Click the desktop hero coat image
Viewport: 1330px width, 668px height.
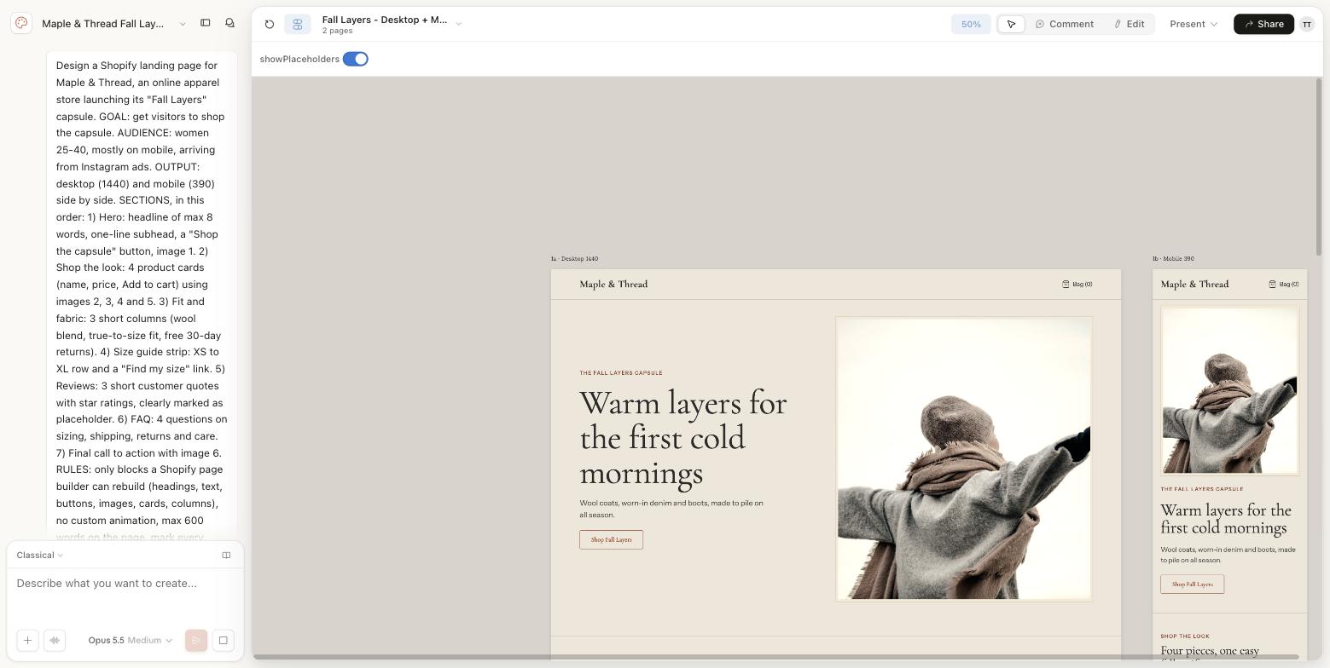[964, 458]
